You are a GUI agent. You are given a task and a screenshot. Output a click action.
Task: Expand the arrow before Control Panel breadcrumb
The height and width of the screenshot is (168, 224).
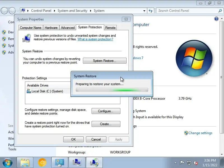[x=28, y=11]
